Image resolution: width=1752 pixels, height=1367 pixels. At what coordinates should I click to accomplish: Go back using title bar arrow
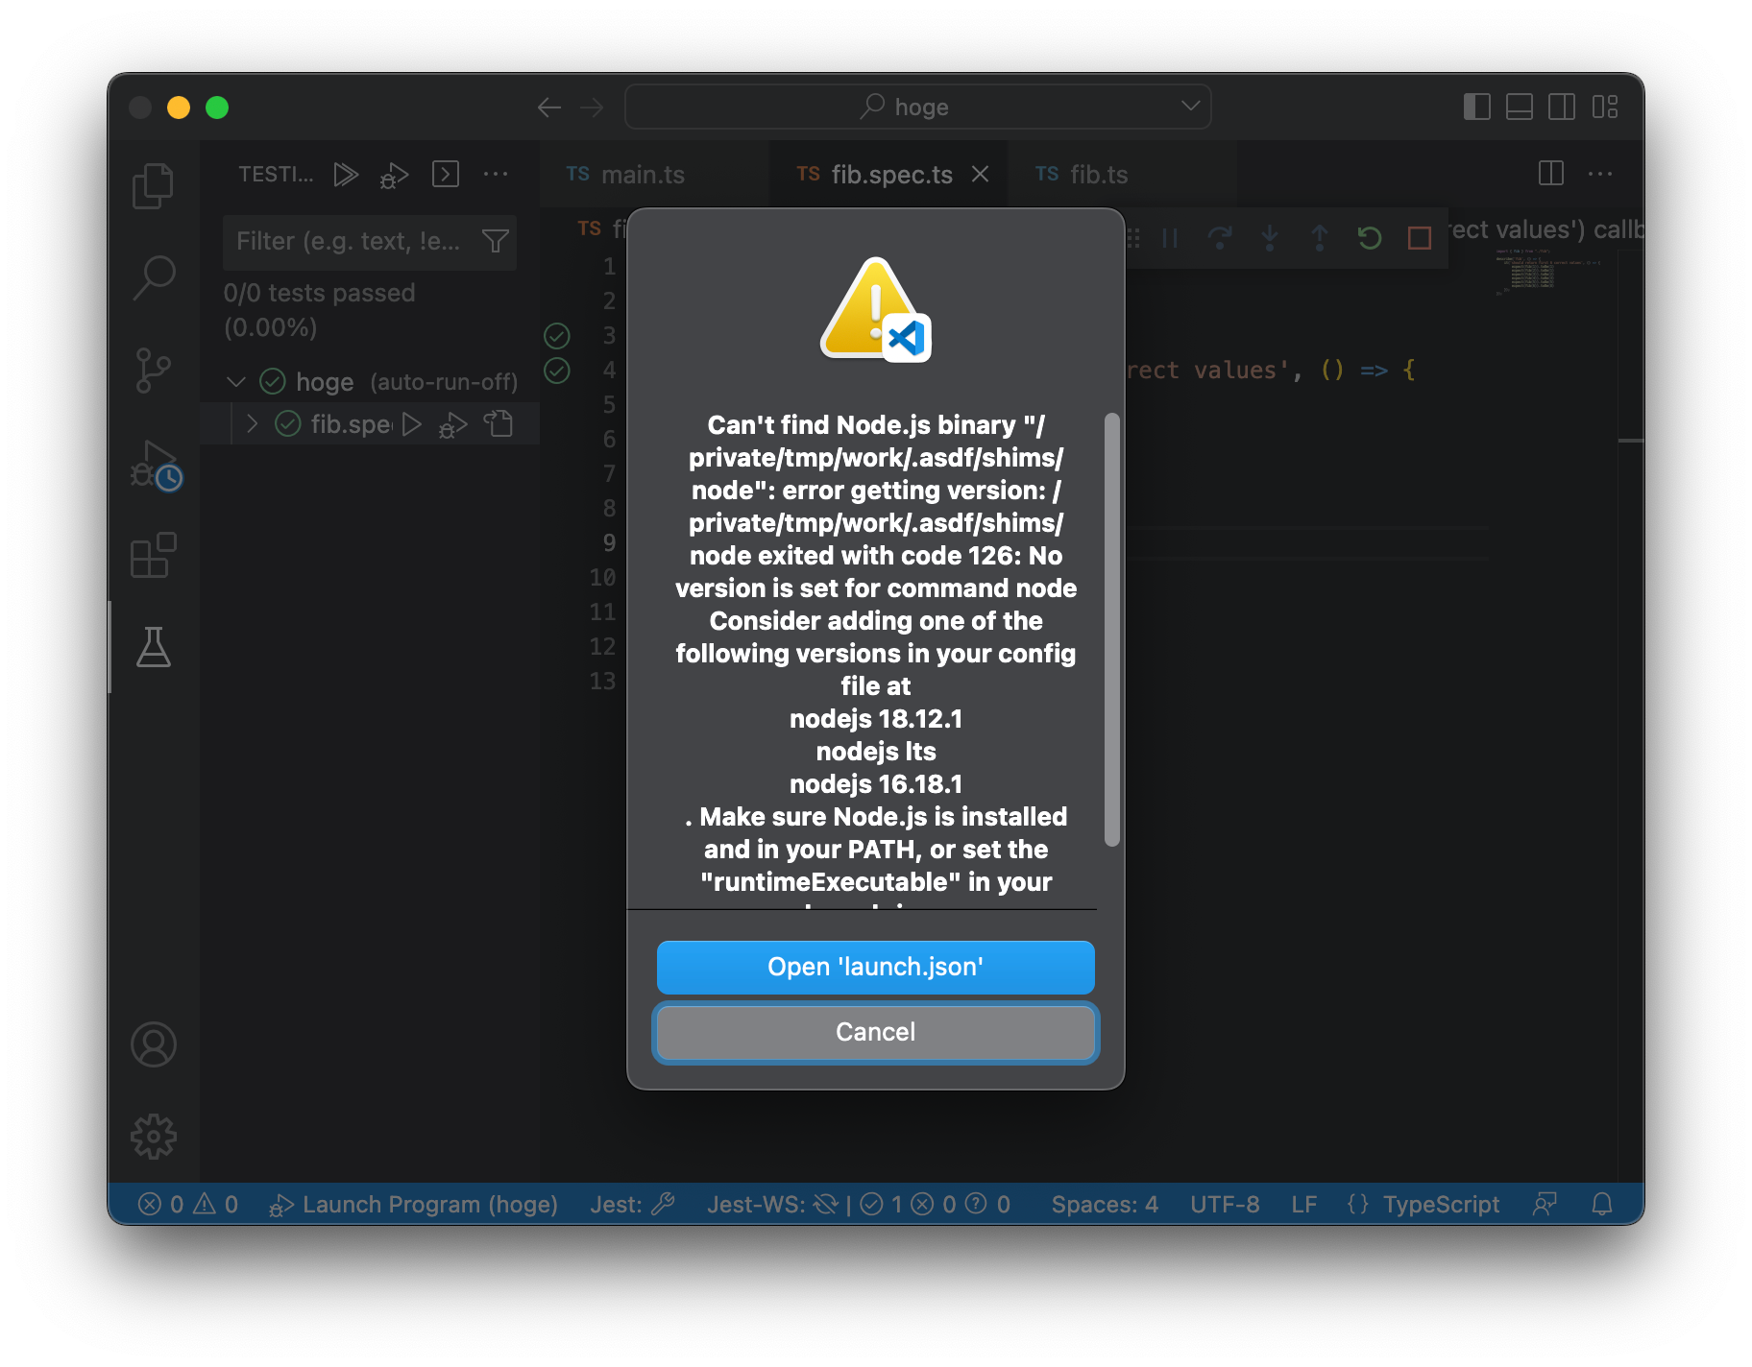pyautogui.click(x=549, y=108)
